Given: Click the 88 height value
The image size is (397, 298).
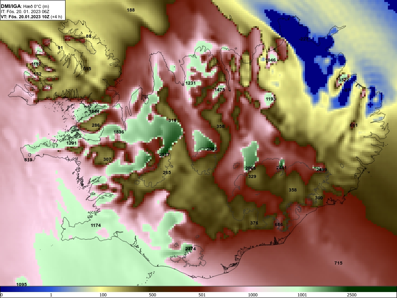Looking at the screenshot, I should 89,36.
